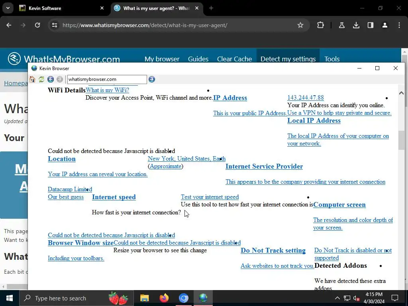Open the Do Not Track setting link
The width and height of the screenshot is (408, 306).
coord(273,250)
